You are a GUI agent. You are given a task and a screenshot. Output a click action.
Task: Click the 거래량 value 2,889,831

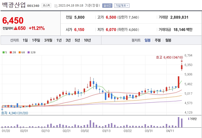click(x=179, y=17)
